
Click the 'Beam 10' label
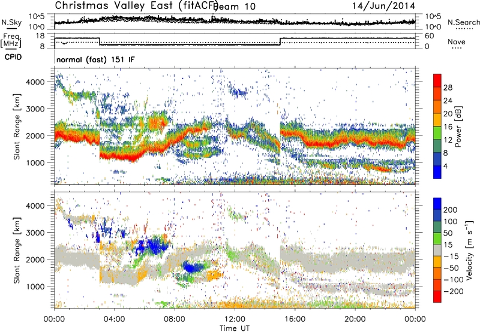(235, 7)
